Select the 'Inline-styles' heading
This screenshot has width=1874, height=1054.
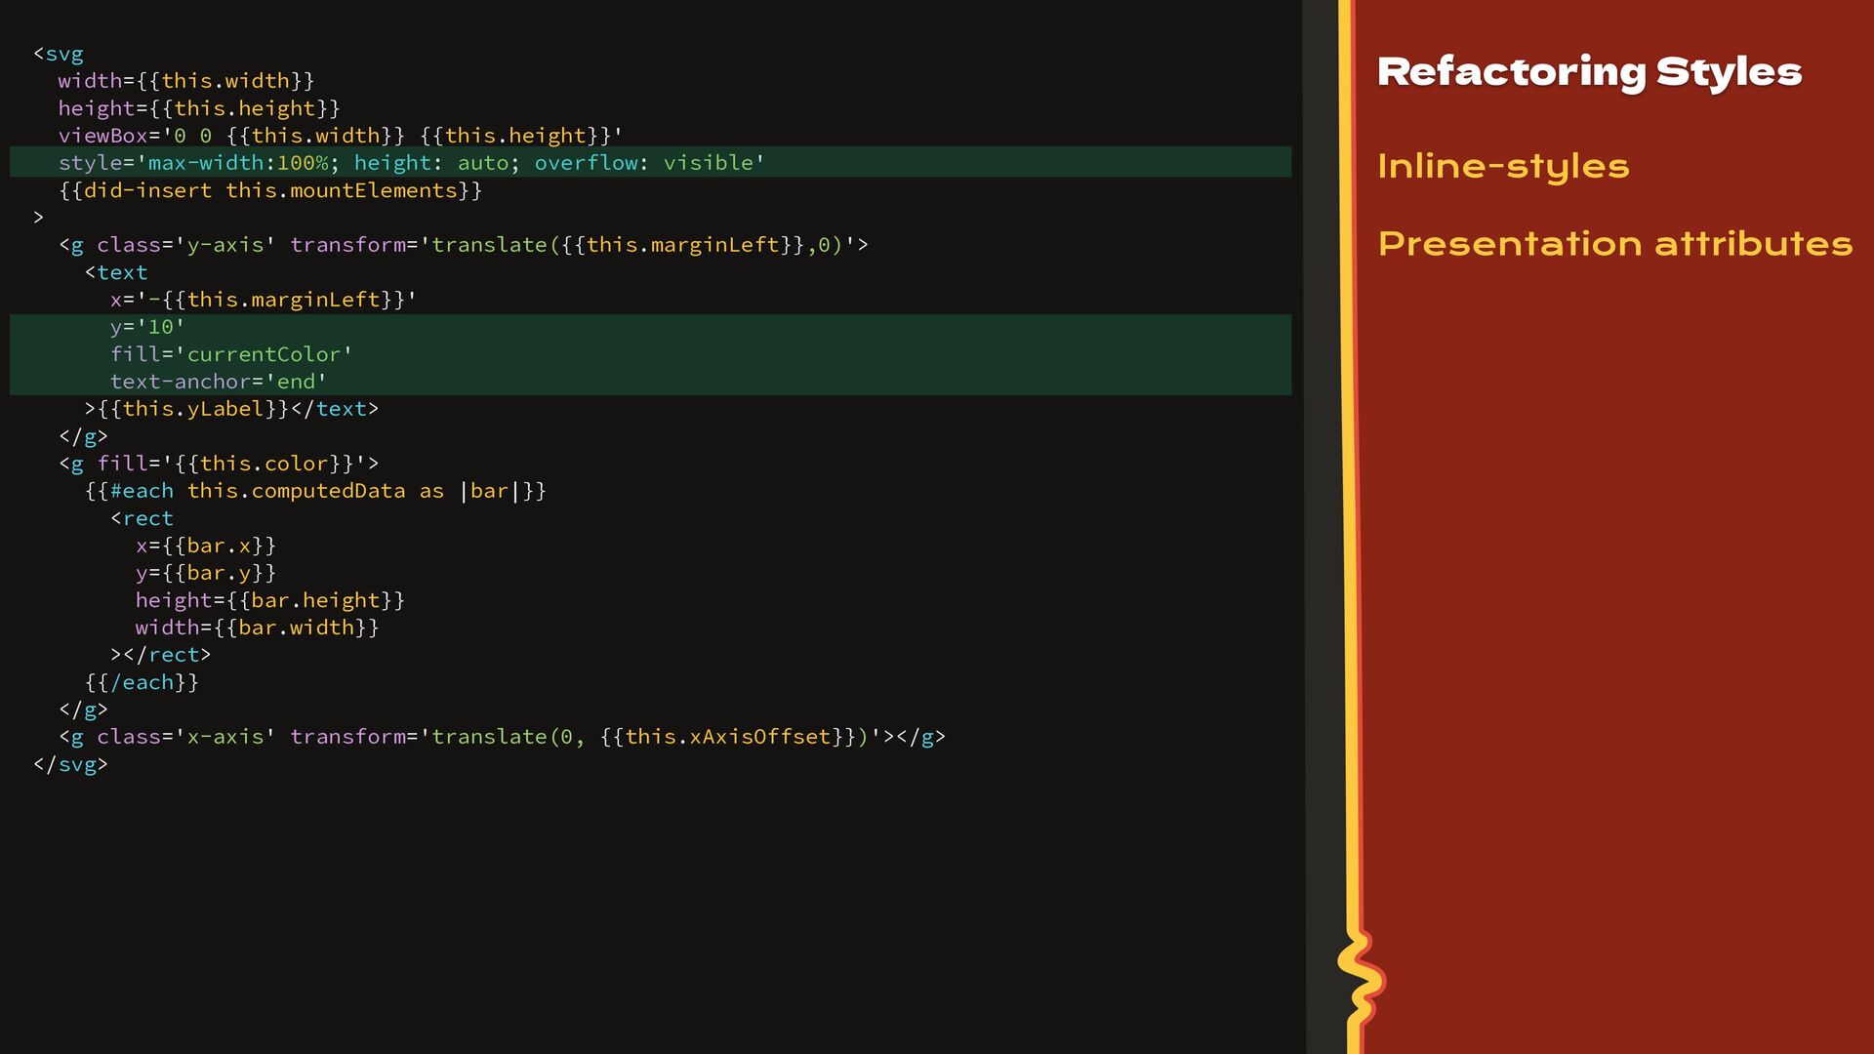[x=1503, y=166]
